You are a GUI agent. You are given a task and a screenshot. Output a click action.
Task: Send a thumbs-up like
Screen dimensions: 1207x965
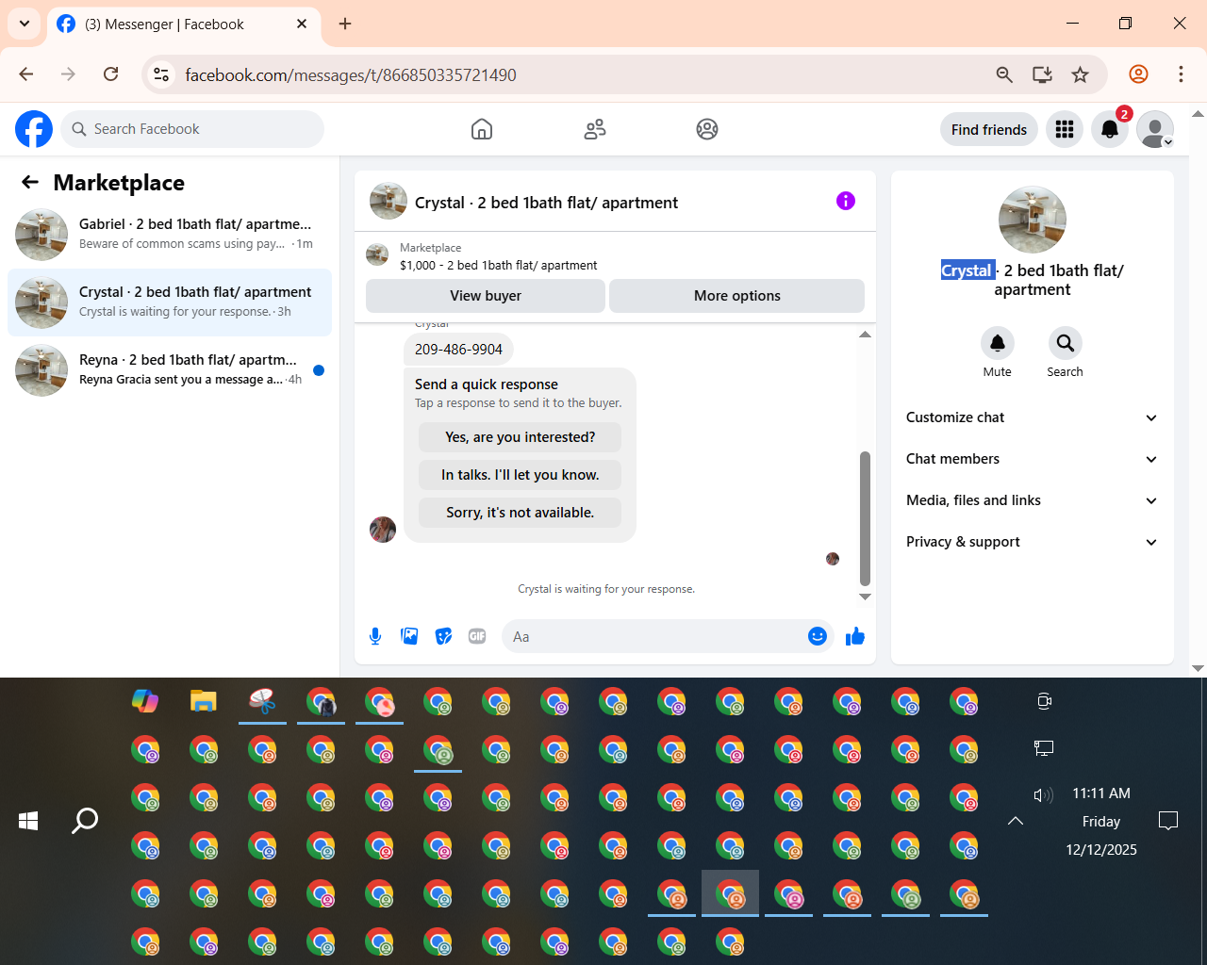pos(855,637)
